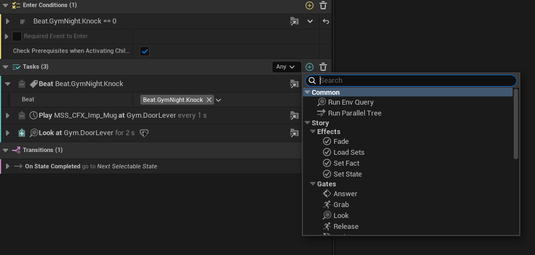Expand Required Event to Enter row
This screenshot has height=255, width=535.
coord(7,36)
